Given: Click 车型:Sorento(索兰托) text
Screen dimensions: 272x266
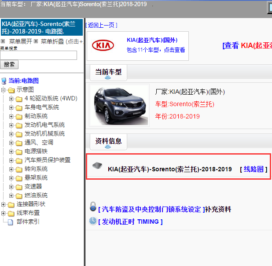Looking at the screenshot, I should pyautogui.click(x=185, y=104).
